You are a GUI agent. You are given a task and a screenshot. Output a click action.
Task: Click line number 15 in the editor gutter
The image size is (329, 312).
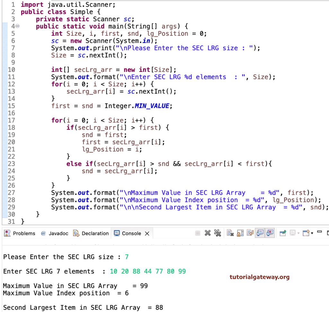coord(12,106)
